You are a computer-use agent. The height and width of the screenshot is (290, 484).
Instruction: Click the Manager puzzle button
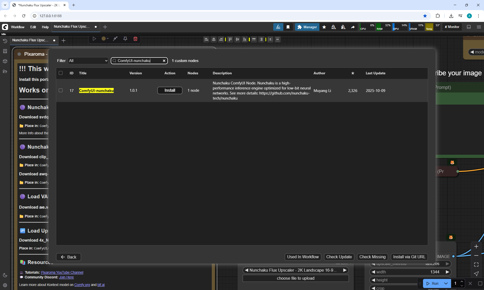tap(307, 27)
